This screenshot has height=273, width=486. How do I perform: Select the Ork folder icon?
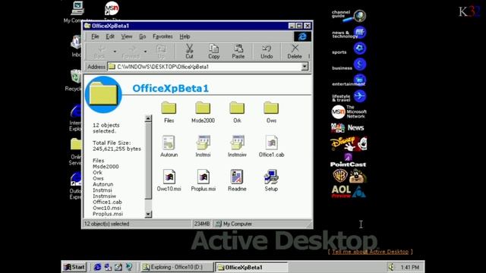point(237,108)
